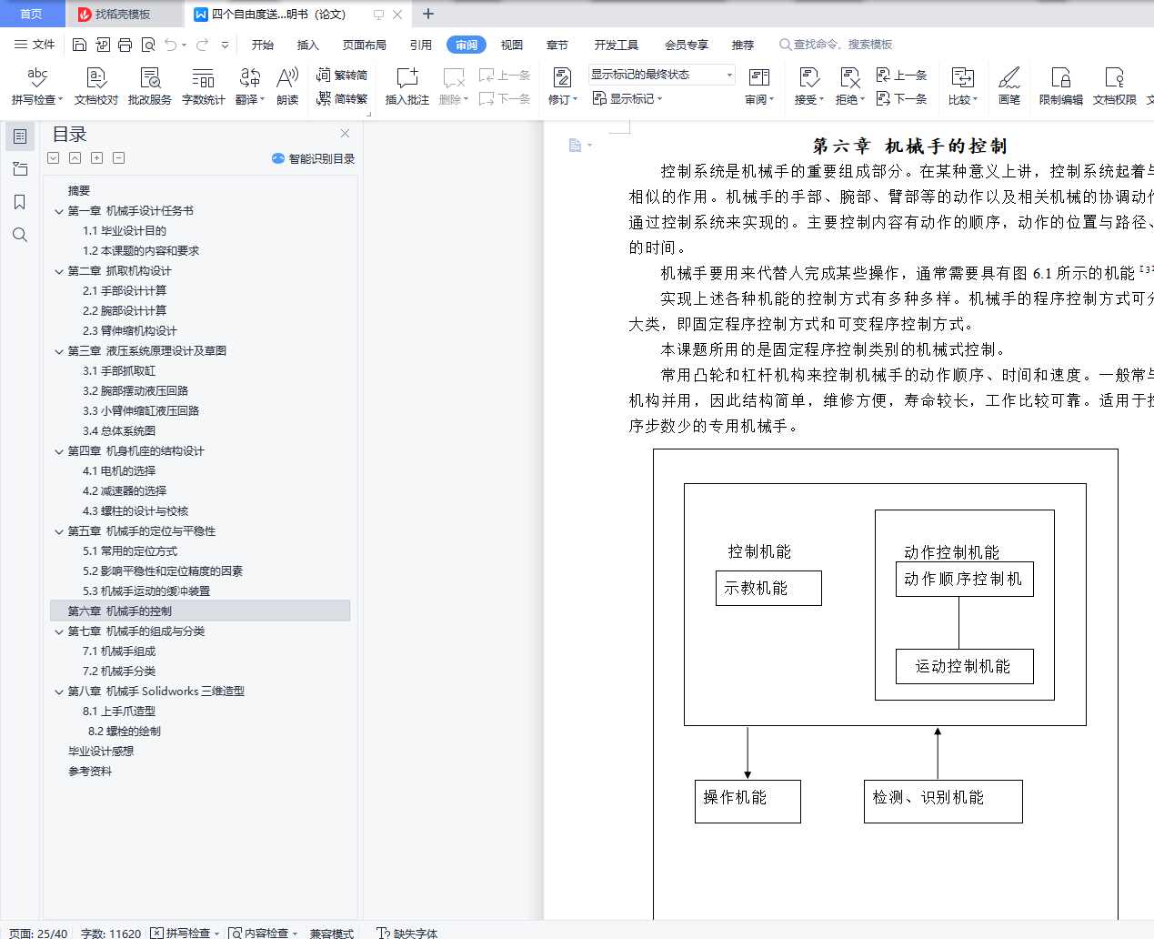Open 文档校对 document proofreading
This screenshot has height=939, width=1154.
tap(96, 86)
